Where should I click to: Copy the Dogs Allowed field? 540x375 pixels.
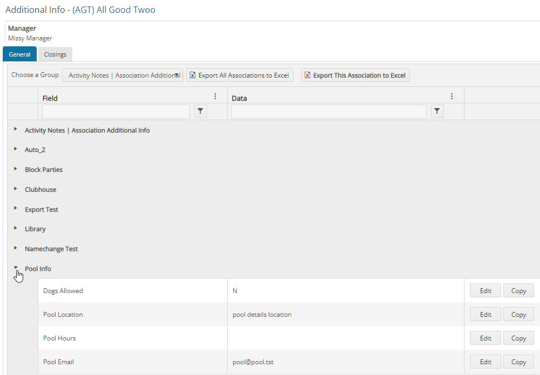tap(518, 291)
